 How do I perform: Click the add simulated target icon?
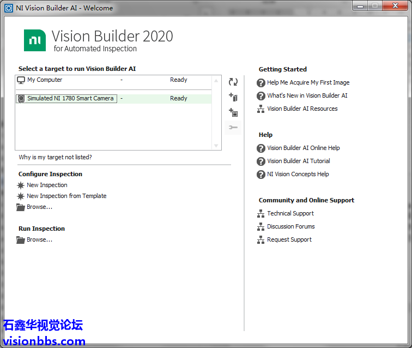(233, 112)
